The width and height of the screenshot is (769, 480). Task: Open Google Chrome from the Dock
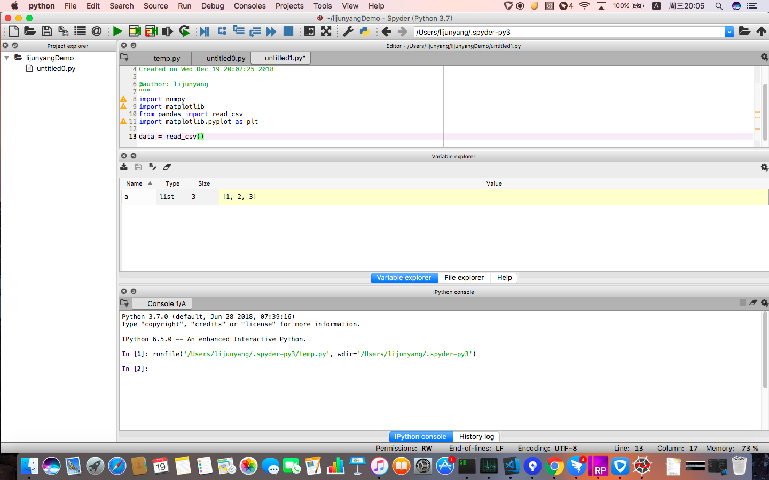tap(554, 466)
